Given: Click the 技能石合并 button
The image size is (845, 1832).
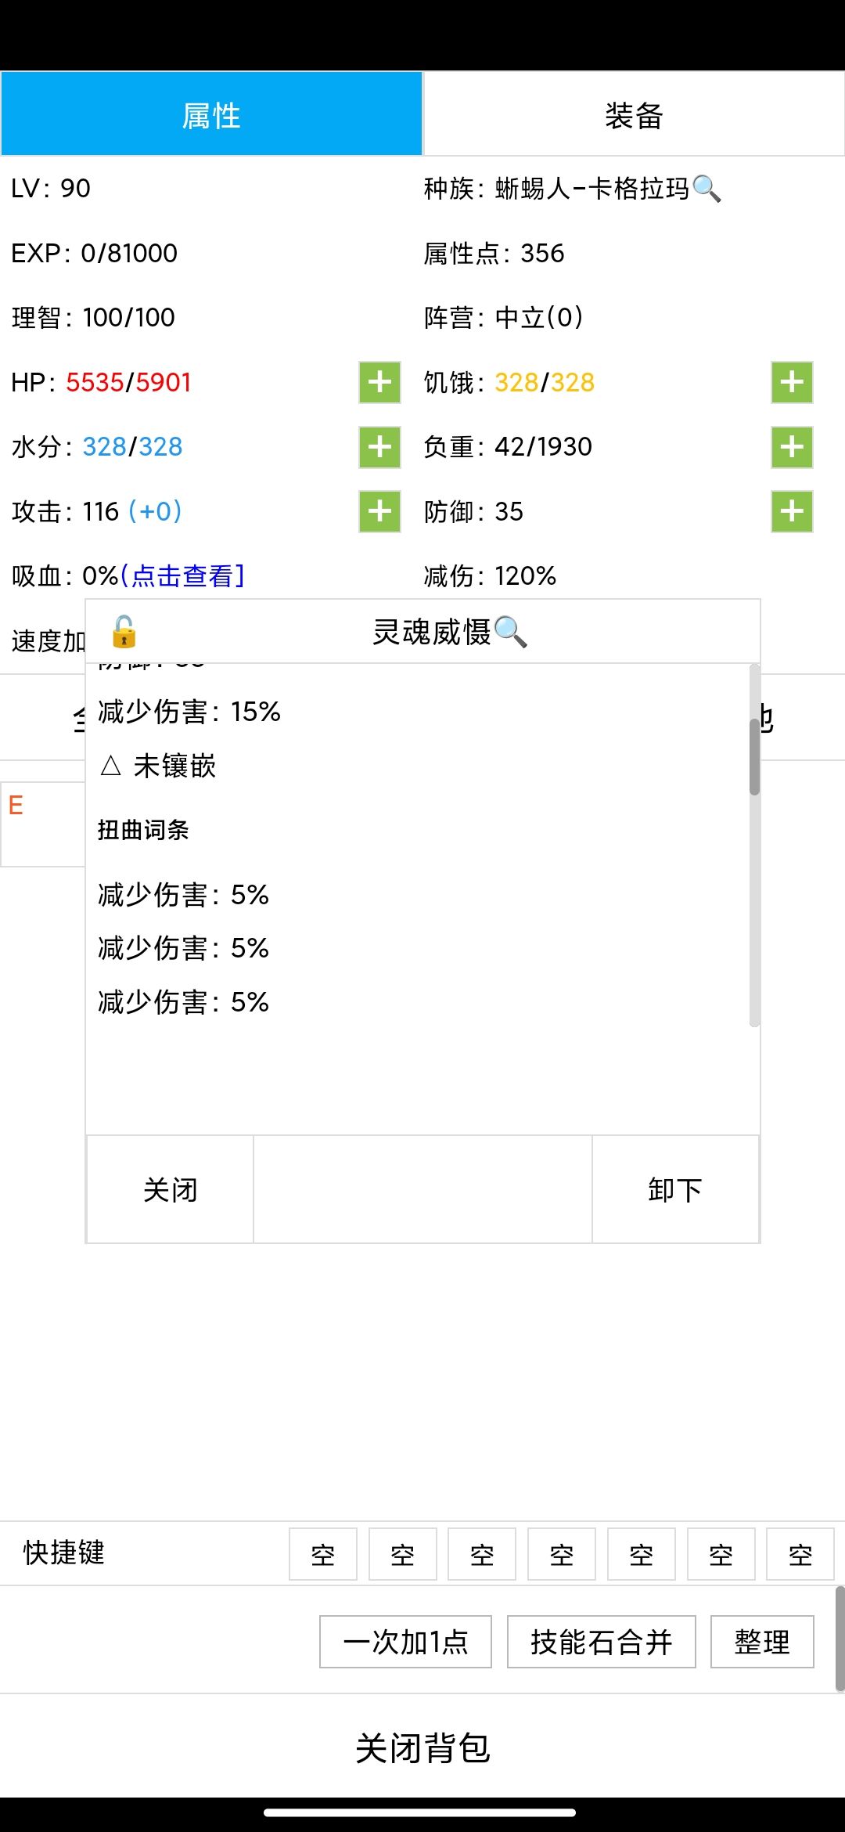Looking at the screenshot, I should [601, 1642].
